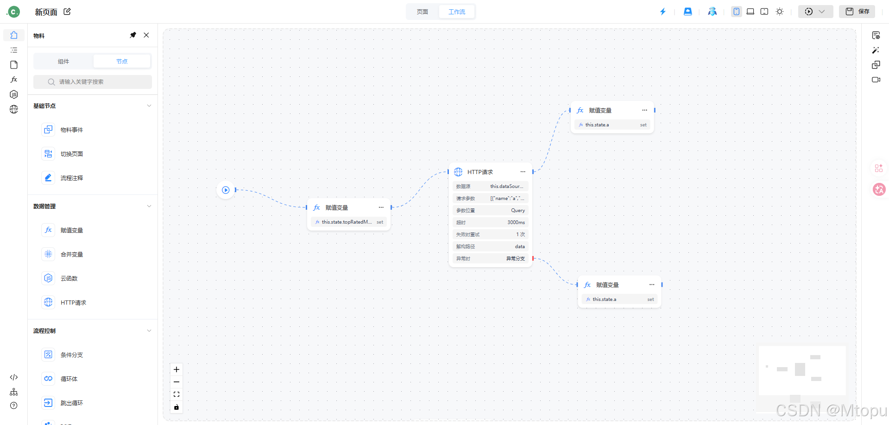889x425 pixels.
Task: Click the magic wand icon in right rail
Action: click(876, 50)
